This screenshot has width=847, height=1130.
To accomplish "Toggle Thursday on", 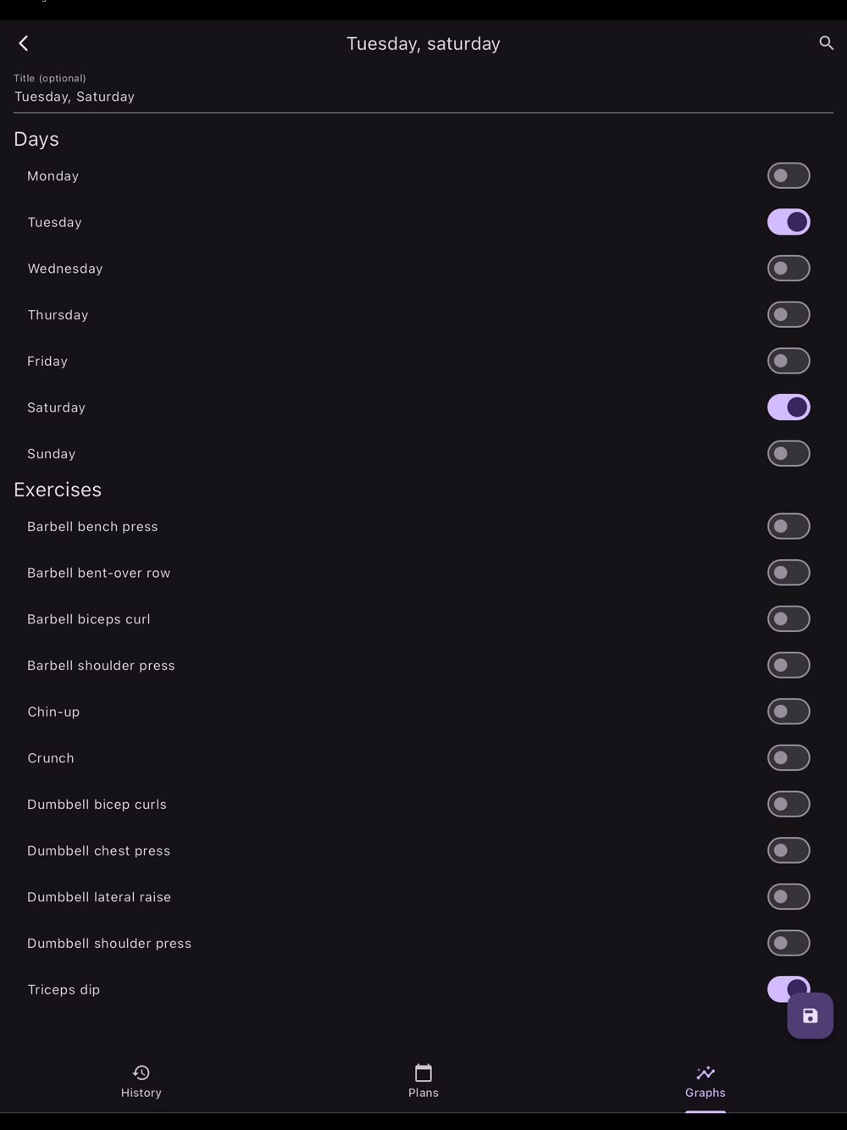I will pos(789,315).
